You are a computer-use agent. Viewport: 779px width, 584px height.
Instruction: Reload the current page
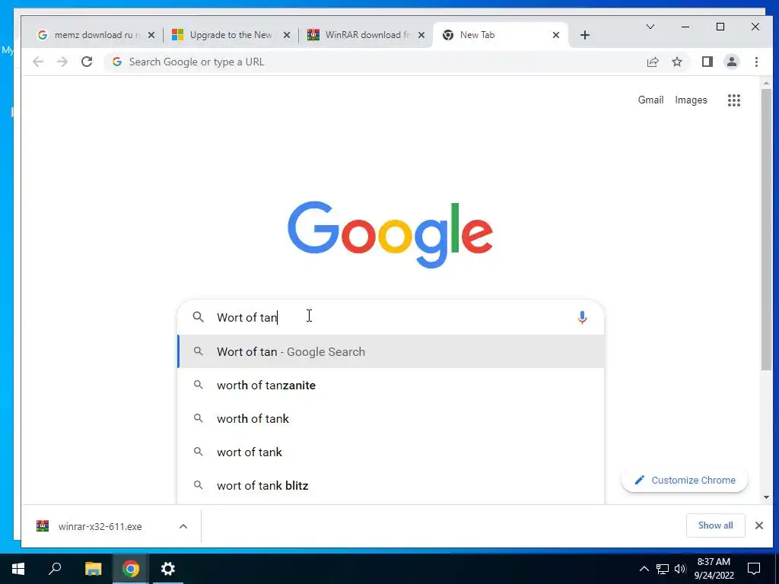pos(87,62)
